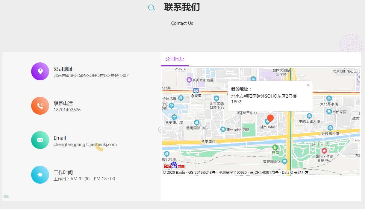Click the purple location pin icon

coord(40,71)
